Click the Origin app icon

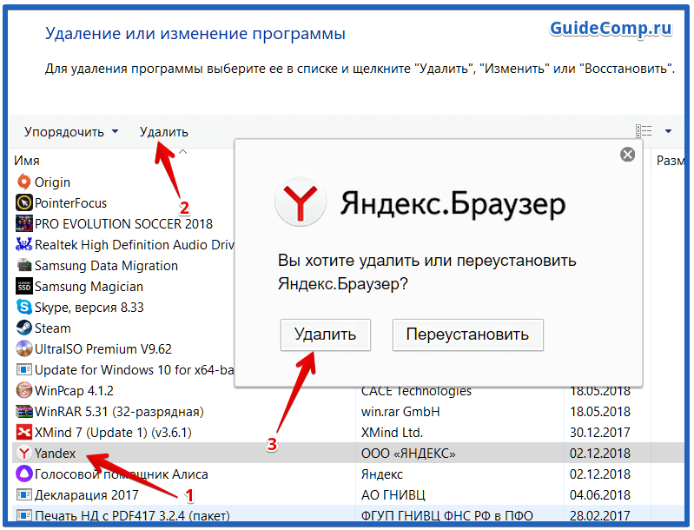tap(24, 182)
